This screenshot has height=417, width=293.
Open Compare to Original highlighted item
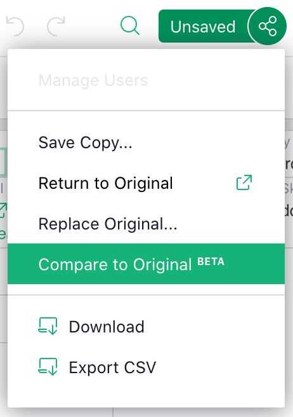click(x=146, y=264)
